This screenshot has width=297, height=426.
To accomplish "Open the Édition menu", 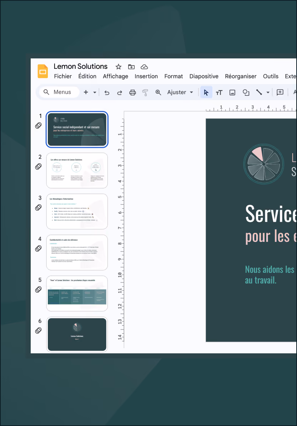I will pyautogui.click(x=87, y=76).
